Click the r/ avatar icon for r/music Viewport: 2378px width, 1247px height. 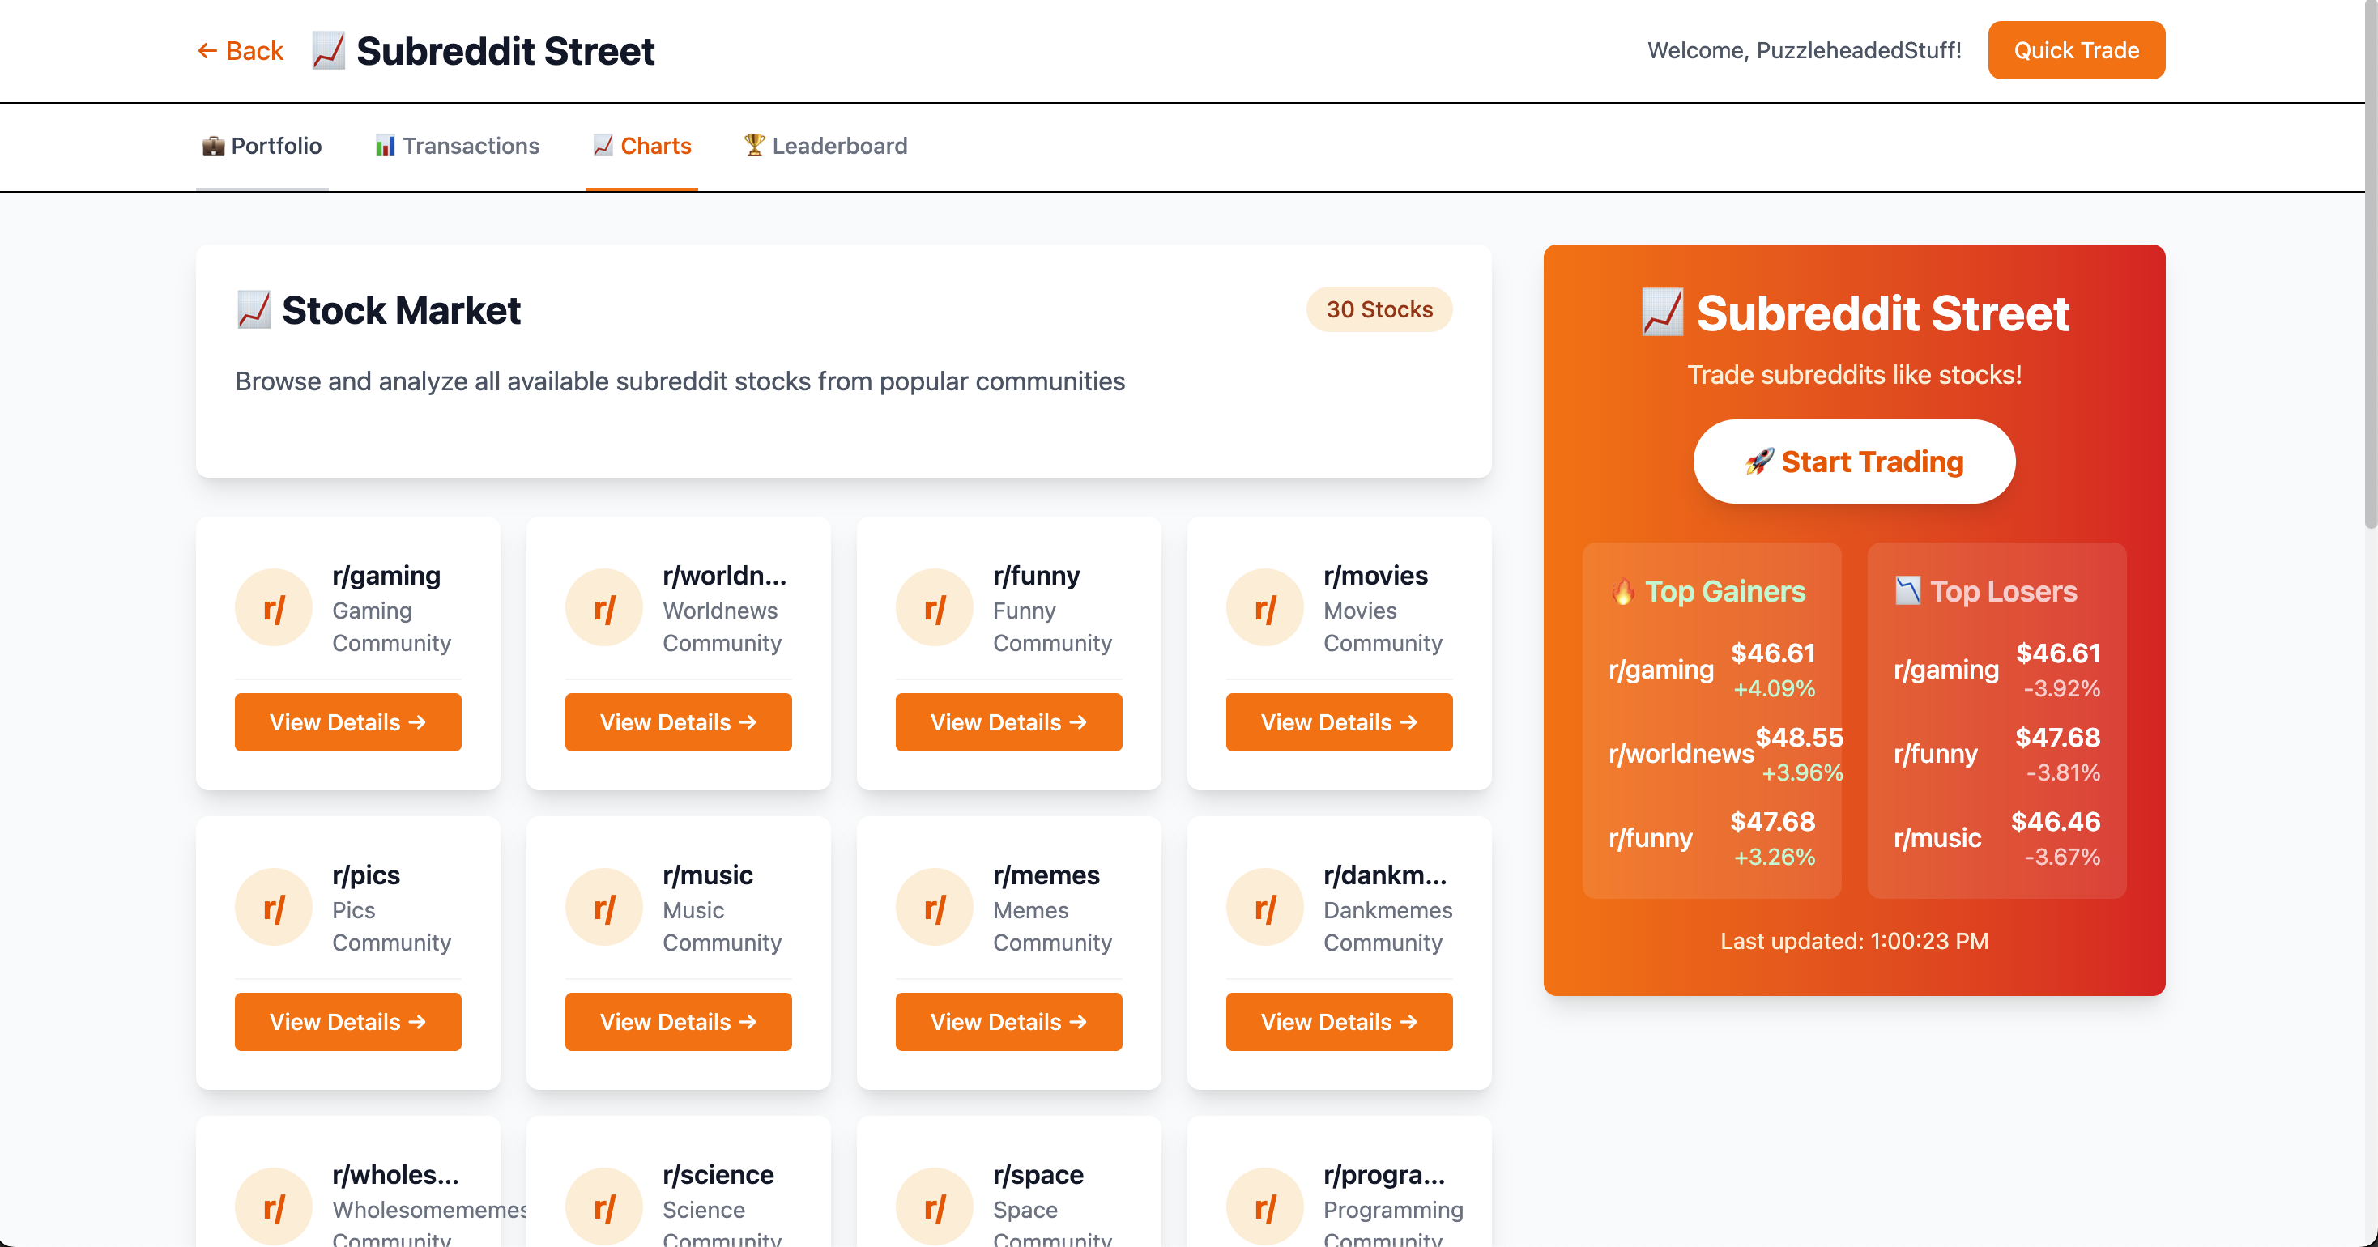pos(603,908)
